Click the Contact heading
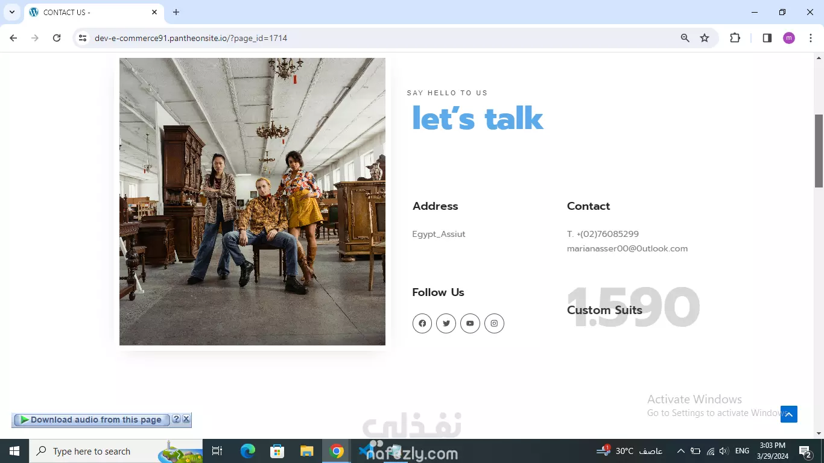824x463 pixels. 588,206
